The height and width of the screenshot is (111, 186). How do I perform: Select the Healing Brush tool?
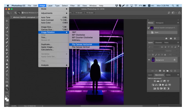(7, 42)
